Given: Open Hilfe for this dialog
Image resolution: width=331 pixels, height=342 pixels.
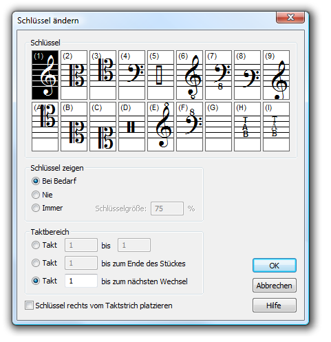Looking at the screenshot, I should [x=275, y=306].
